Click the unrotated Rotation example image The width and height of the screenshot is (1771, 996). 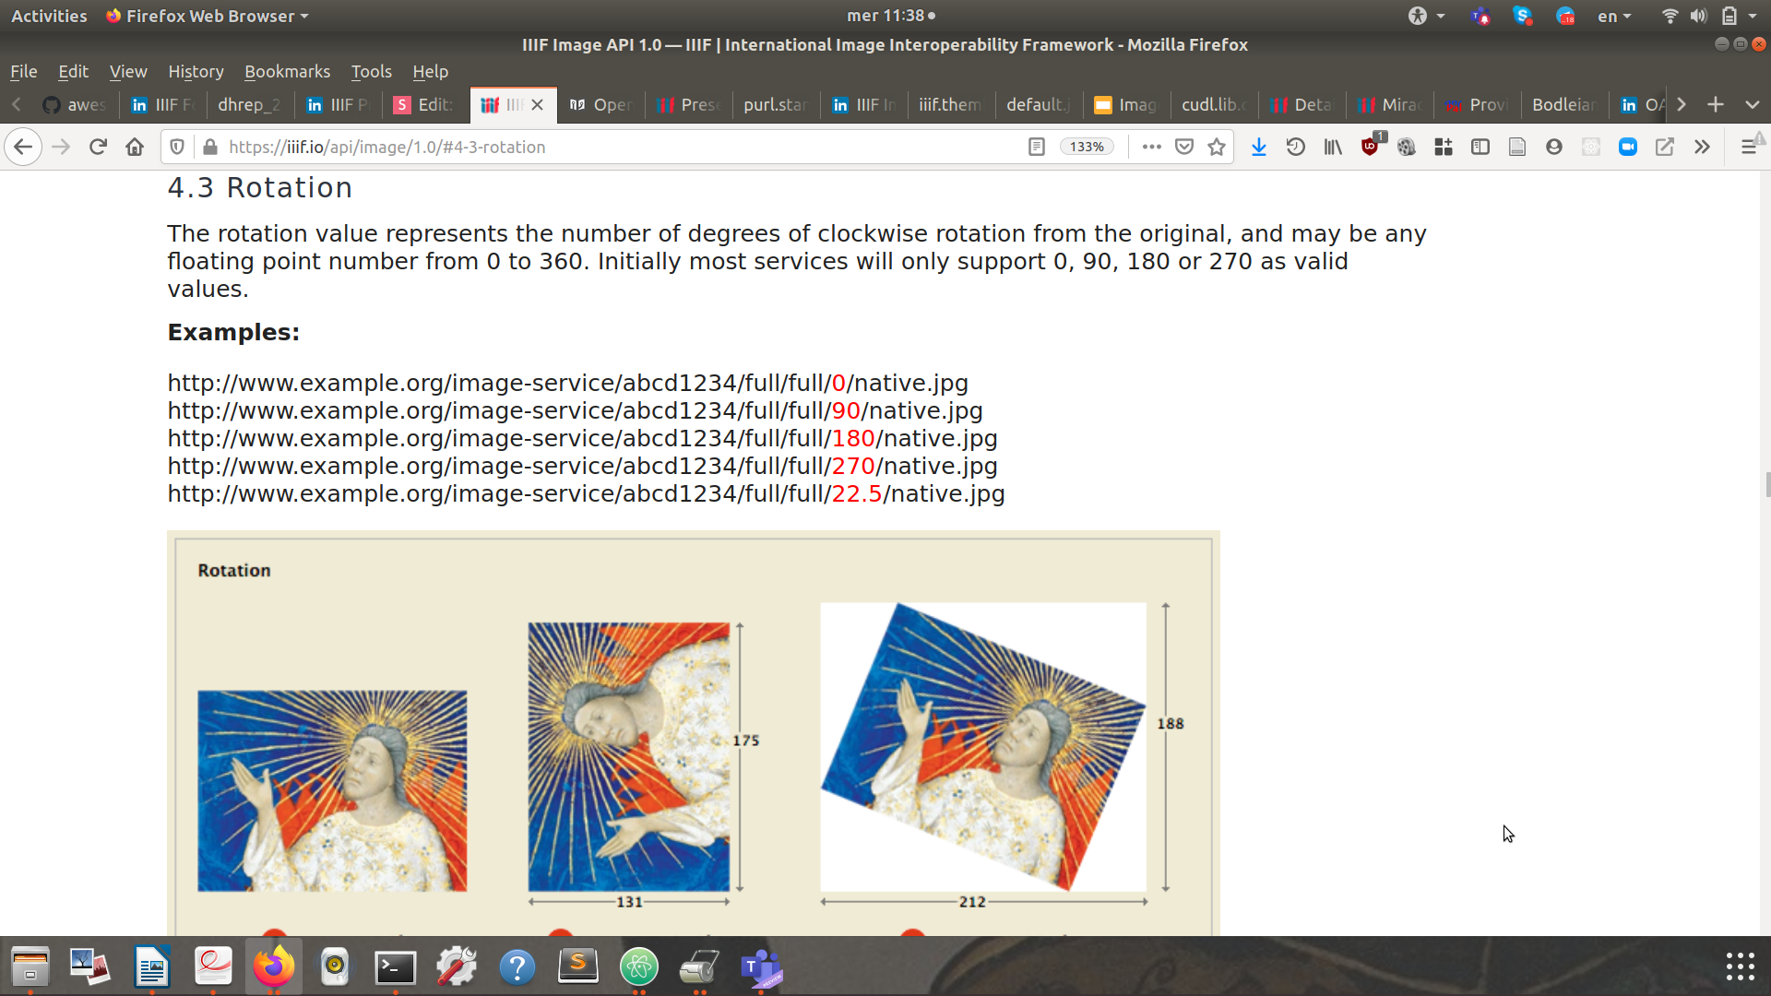332,791
